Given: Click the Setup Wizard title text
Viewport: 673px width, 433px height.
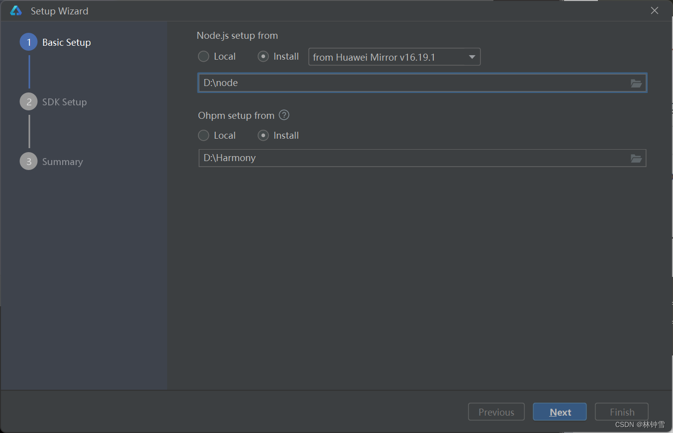Looking at the screenshot, I should 60,11.
